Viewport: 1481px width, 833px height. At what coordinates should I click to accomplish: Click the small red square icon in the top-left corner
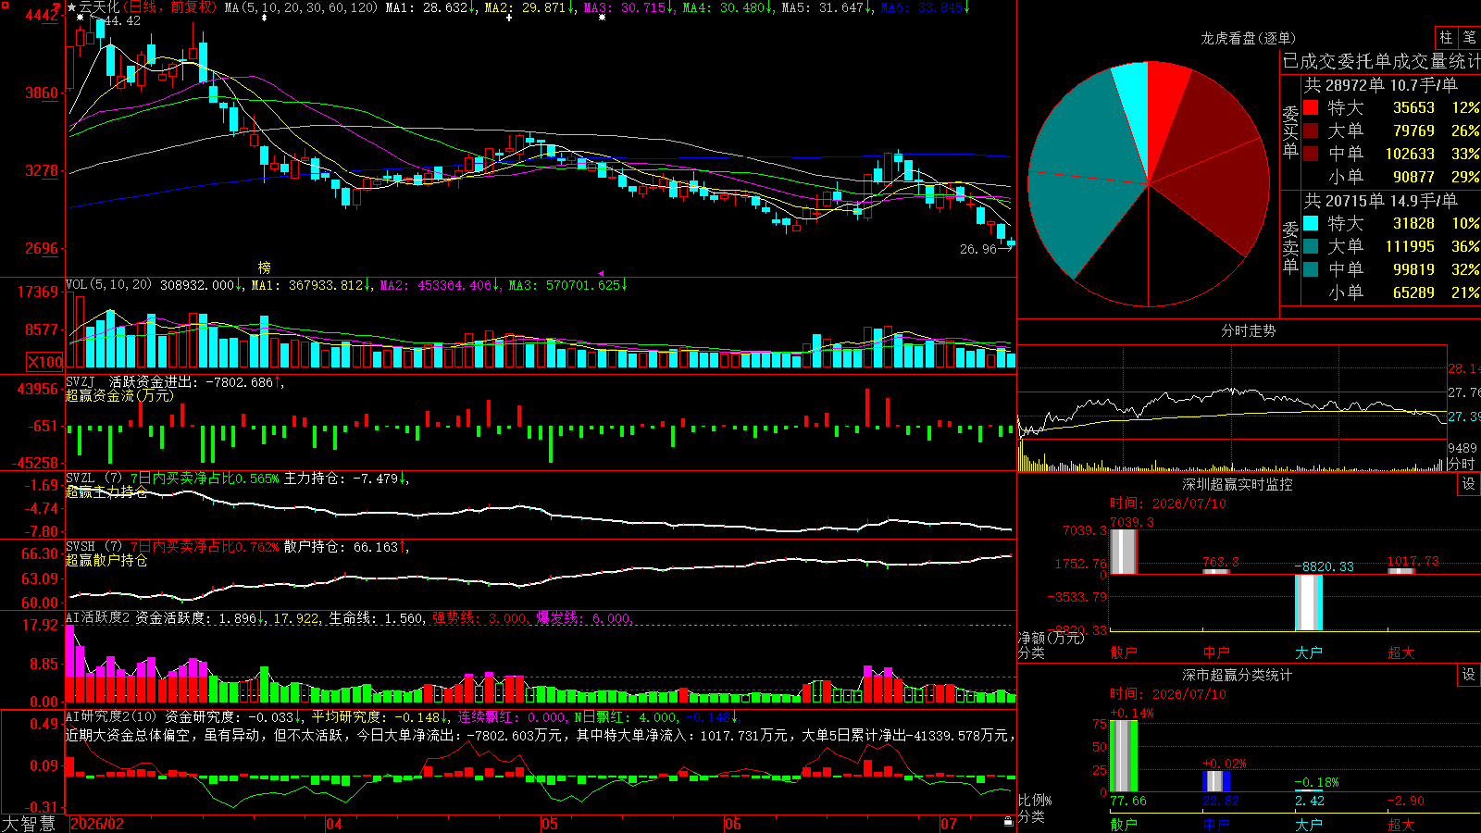4,4
